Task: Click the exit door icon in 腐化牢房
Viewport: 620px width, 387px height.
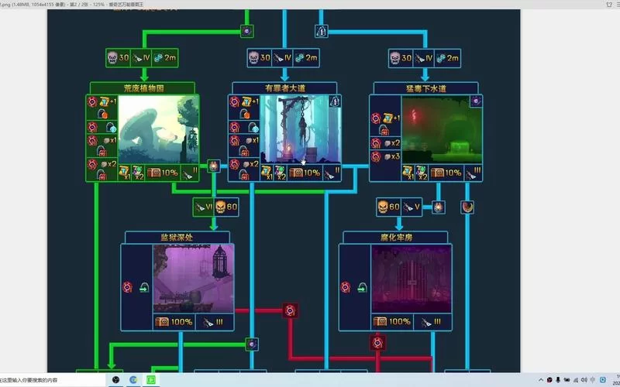Action: coord(362,288)
